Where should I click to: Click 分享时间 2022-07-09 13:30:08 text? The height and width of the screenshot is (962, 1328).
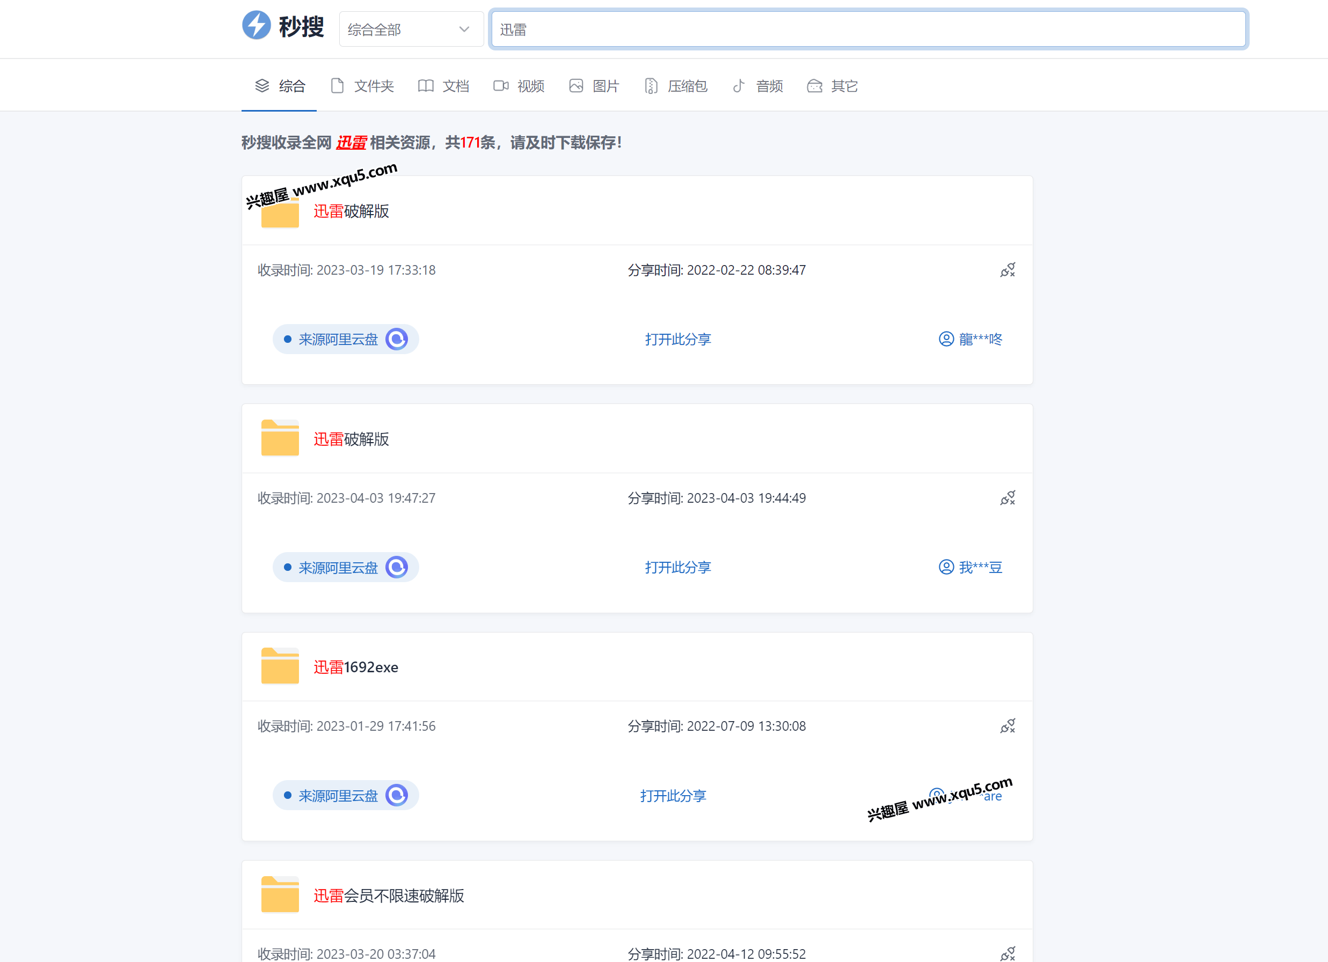click(x=717, y=726)
